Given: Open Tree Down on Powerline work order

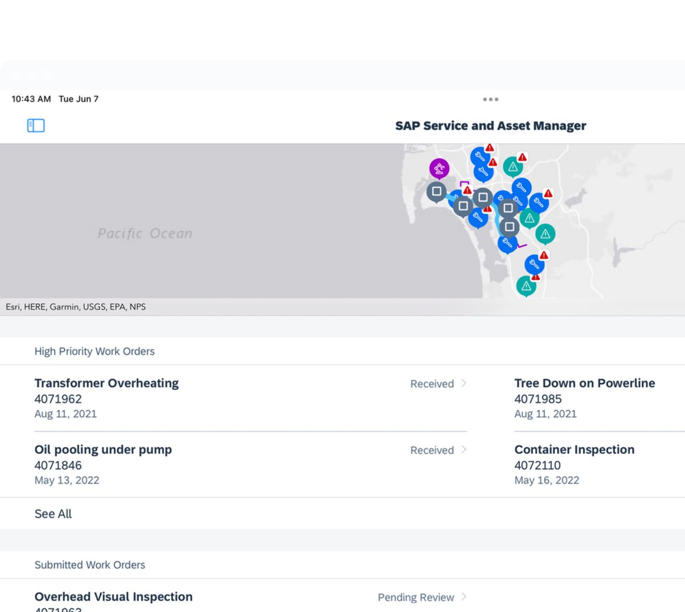Looking at the screenshot, I should pos(584,383).
